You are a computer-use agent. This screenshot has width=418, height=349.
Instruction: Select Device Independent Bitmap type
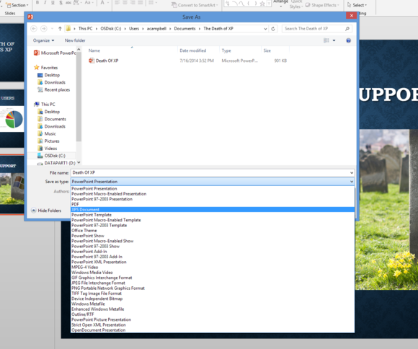[x=213, y=299]
